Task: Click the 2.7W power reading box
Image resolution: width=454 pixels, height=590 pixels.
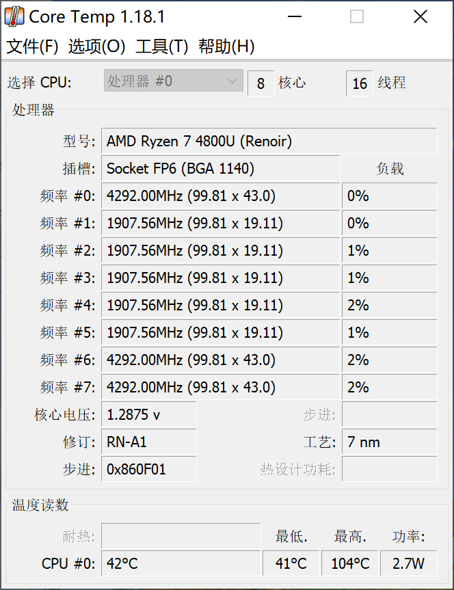Action: [x=409, y=563]
